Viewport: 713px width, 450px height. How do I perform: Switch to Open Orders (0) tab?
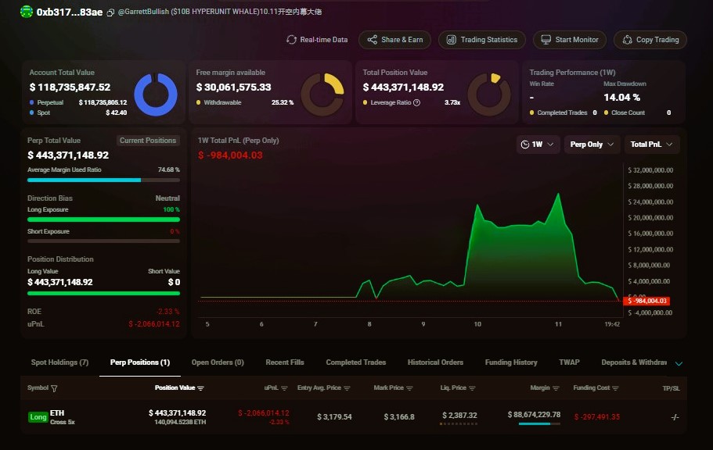click(x=218, y=362)
